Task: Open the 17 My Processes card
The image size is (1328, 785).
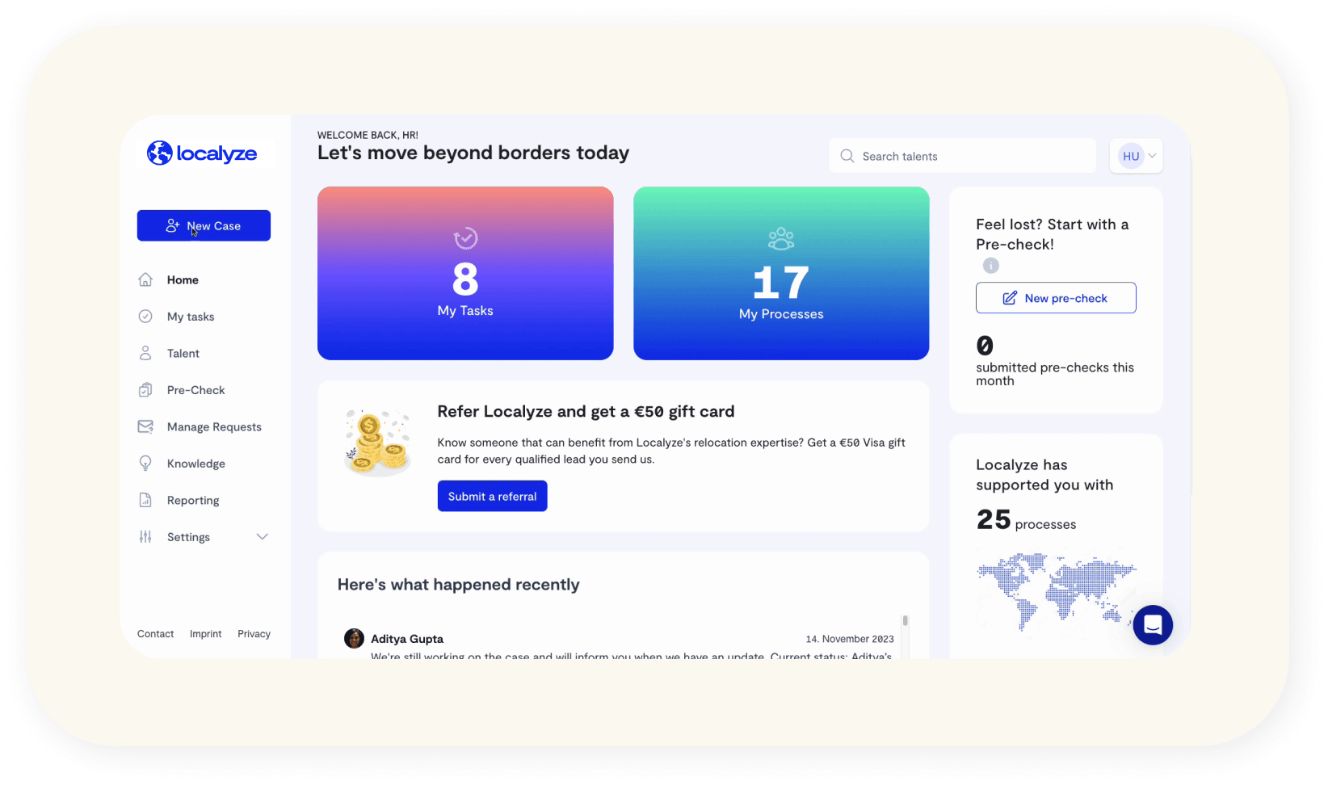Action: coord(781,273)
